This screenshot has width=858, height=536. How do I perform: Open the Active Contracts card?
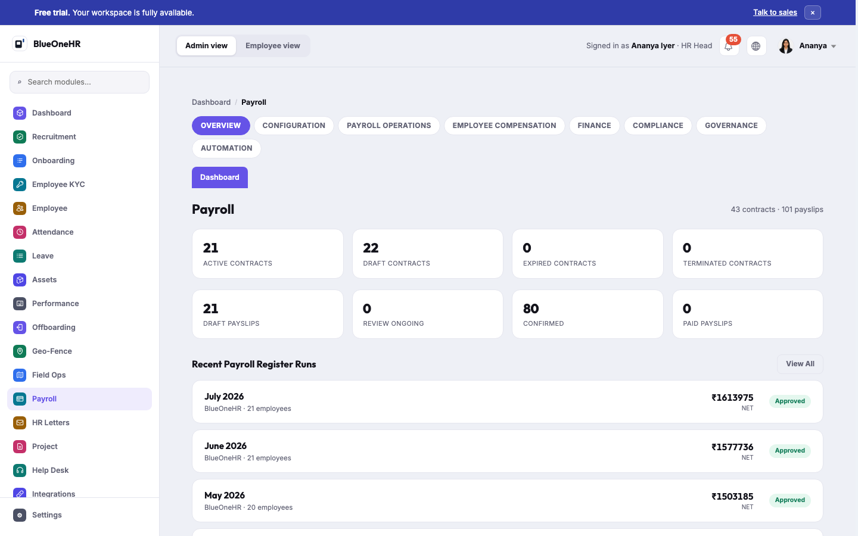(x=268, y=254)
